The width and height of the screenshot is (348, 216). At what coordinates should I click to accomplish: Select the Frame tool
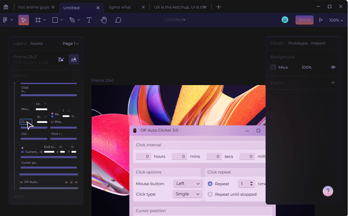38,20
